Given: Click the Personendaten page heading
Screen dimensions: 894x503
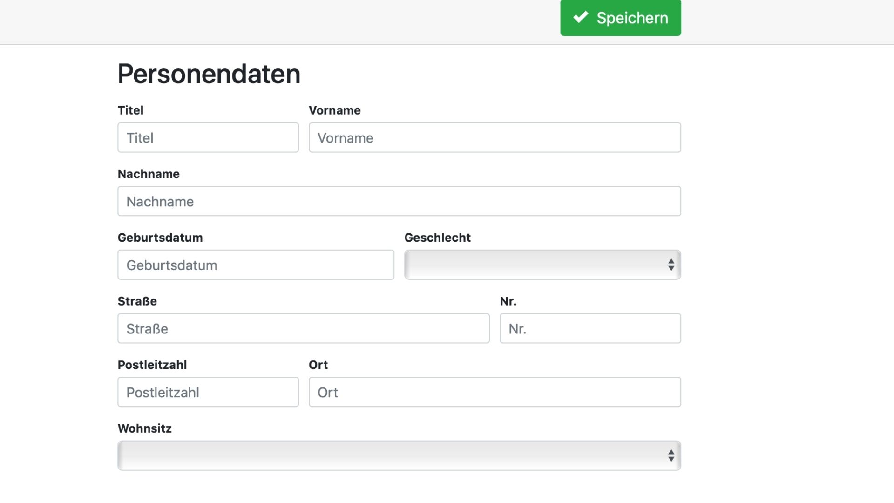Looking at the screenshot, I should [209, 74].
